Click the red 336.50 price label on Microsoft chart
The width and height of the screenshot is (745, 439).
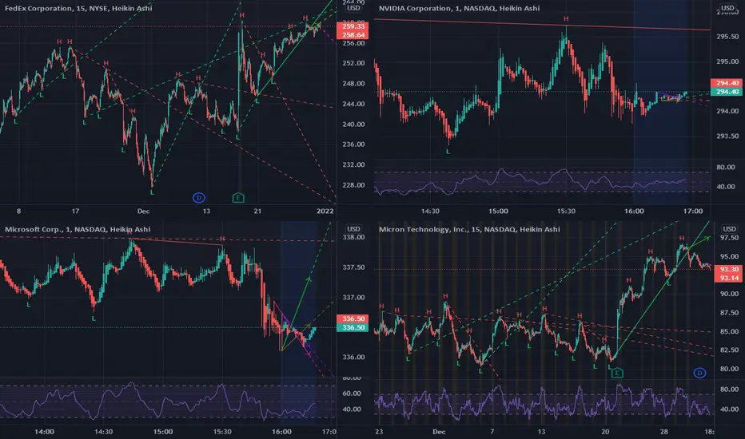(x=353, y=319)
